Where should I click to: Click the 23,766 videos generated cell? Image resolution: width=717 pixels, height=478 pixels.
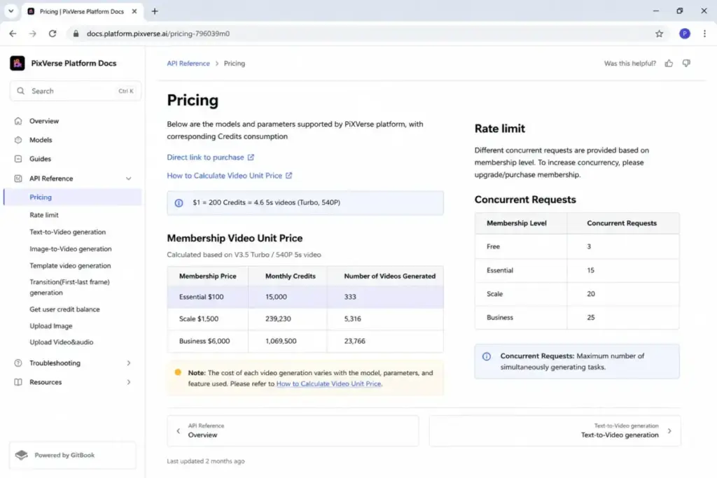point(385,342)
